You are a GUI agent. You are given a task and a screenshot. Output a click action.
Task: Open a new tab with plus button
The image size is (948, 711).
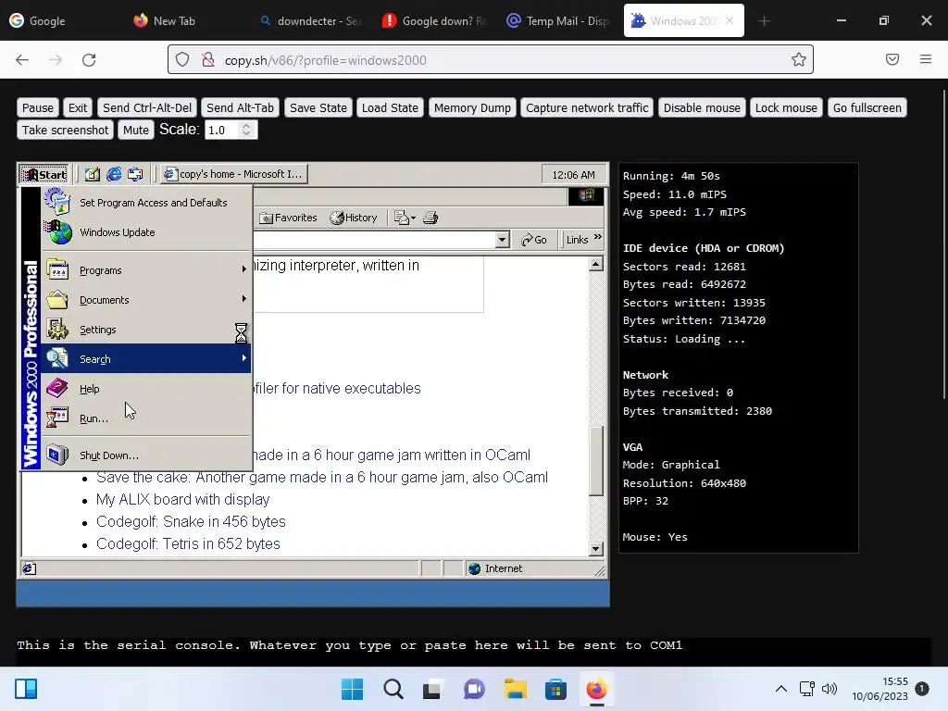tap(764, 21)
